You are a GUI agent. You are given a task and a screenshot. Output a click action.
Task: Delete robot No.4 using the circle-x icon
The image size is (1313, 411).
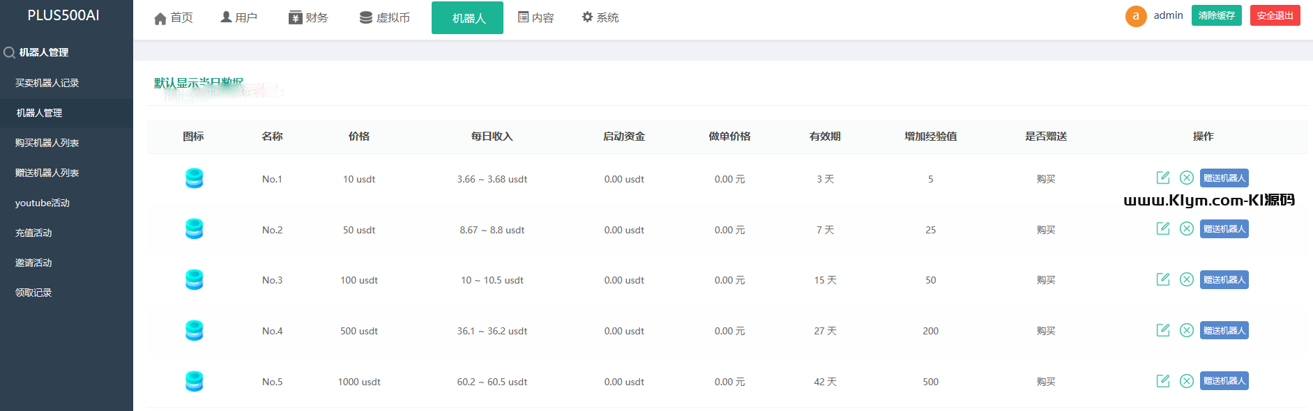(1186, 330)
